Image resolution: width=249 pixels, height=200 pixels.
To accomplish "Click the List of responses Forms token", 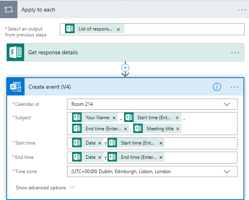I will tap(95, 29).
